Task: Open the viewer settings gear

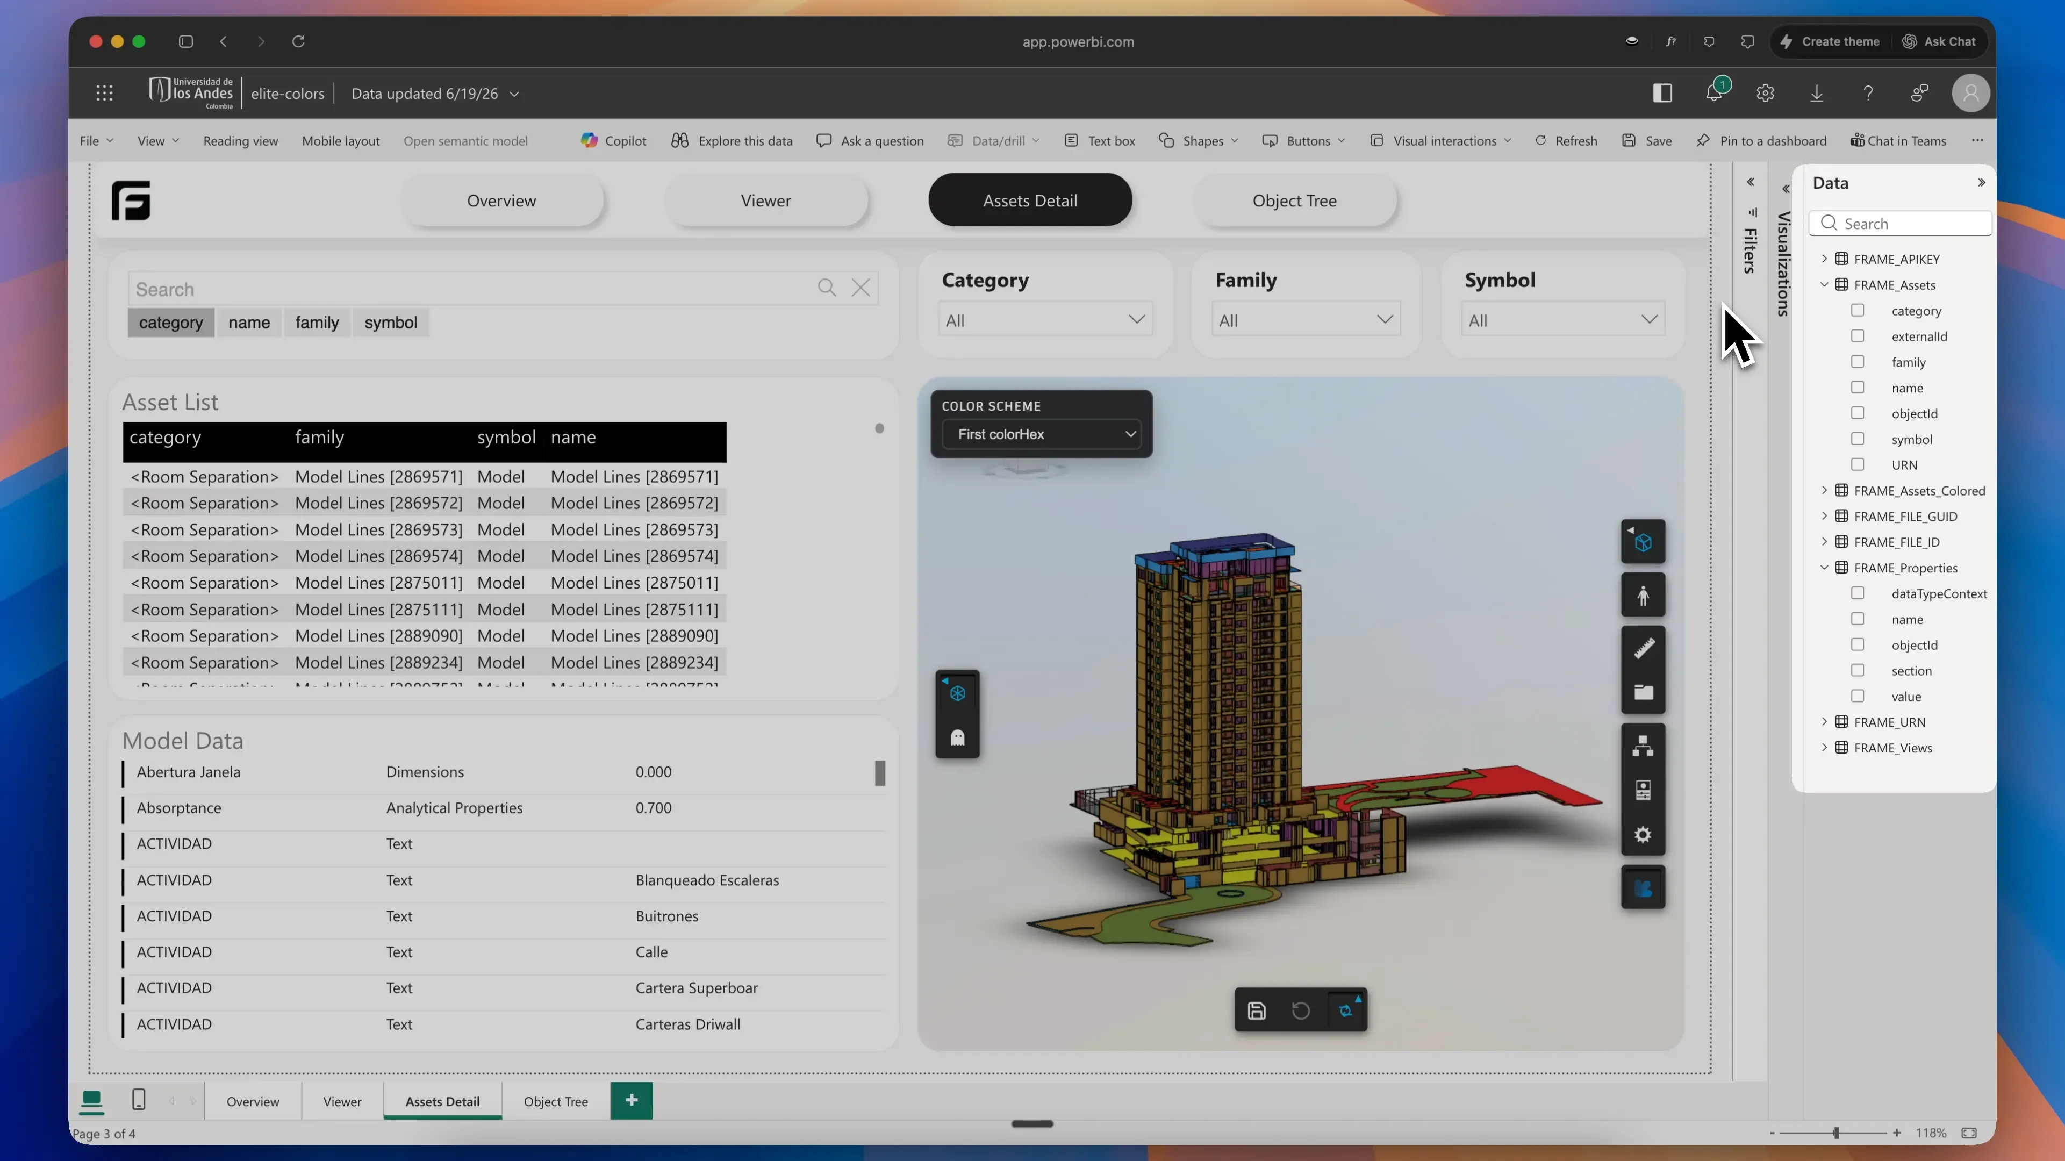Action: tap(1643, 835)
